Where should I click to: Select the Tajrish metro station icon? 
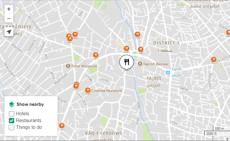tap(168, 72)
